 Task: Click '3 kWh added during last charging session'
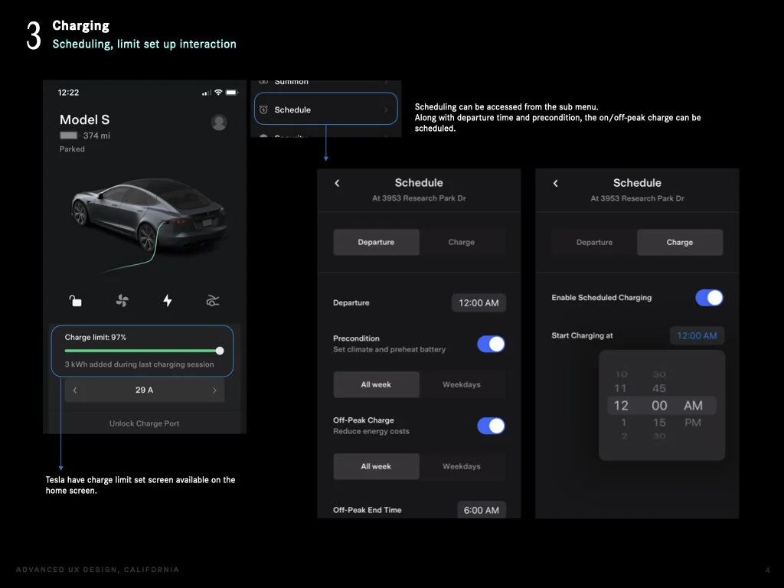(x=139, y=364)
